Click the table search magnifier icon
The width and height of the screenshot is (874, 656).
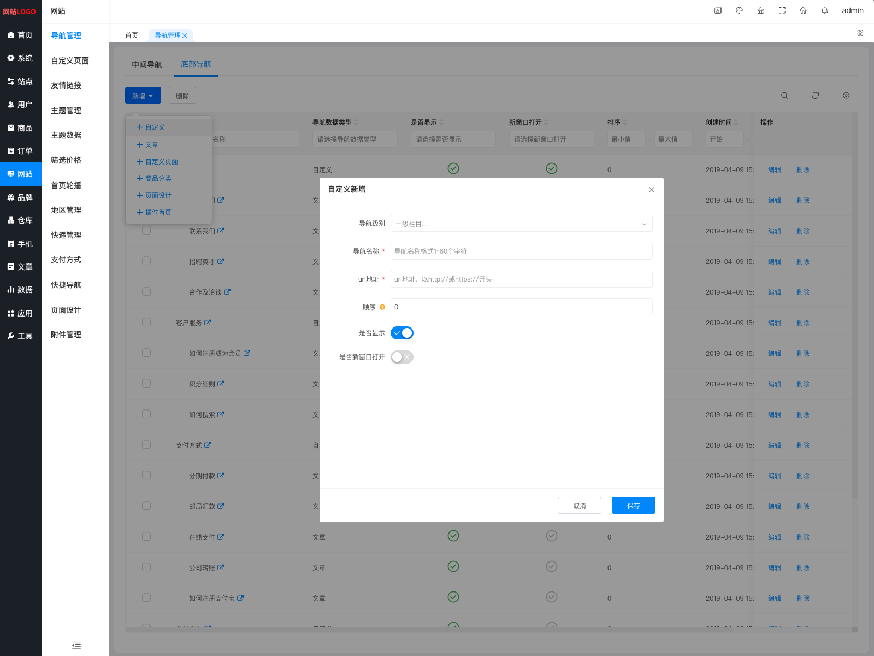tap(784, 96)
